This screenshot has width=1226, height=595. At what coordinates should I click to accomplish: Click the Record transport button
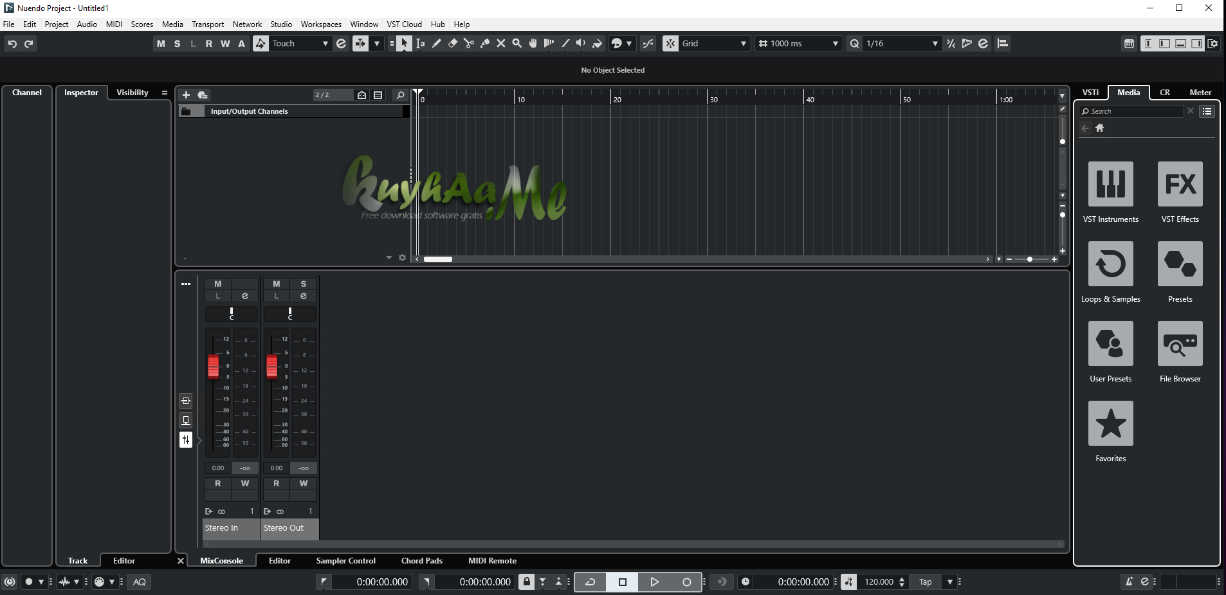pos(686,581)
